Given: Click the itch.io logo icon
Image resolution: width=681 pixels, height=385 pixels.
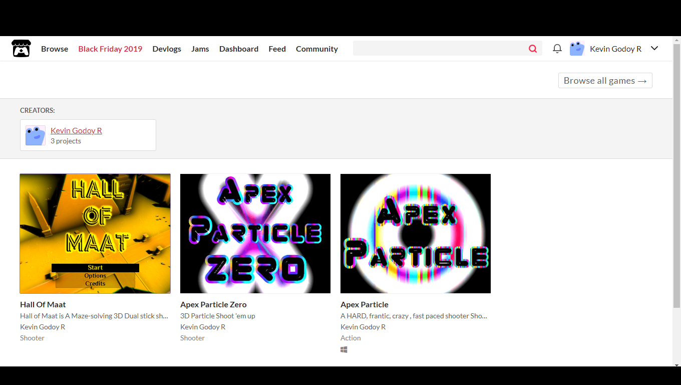Looking at the screenshot, I should 21,49.
